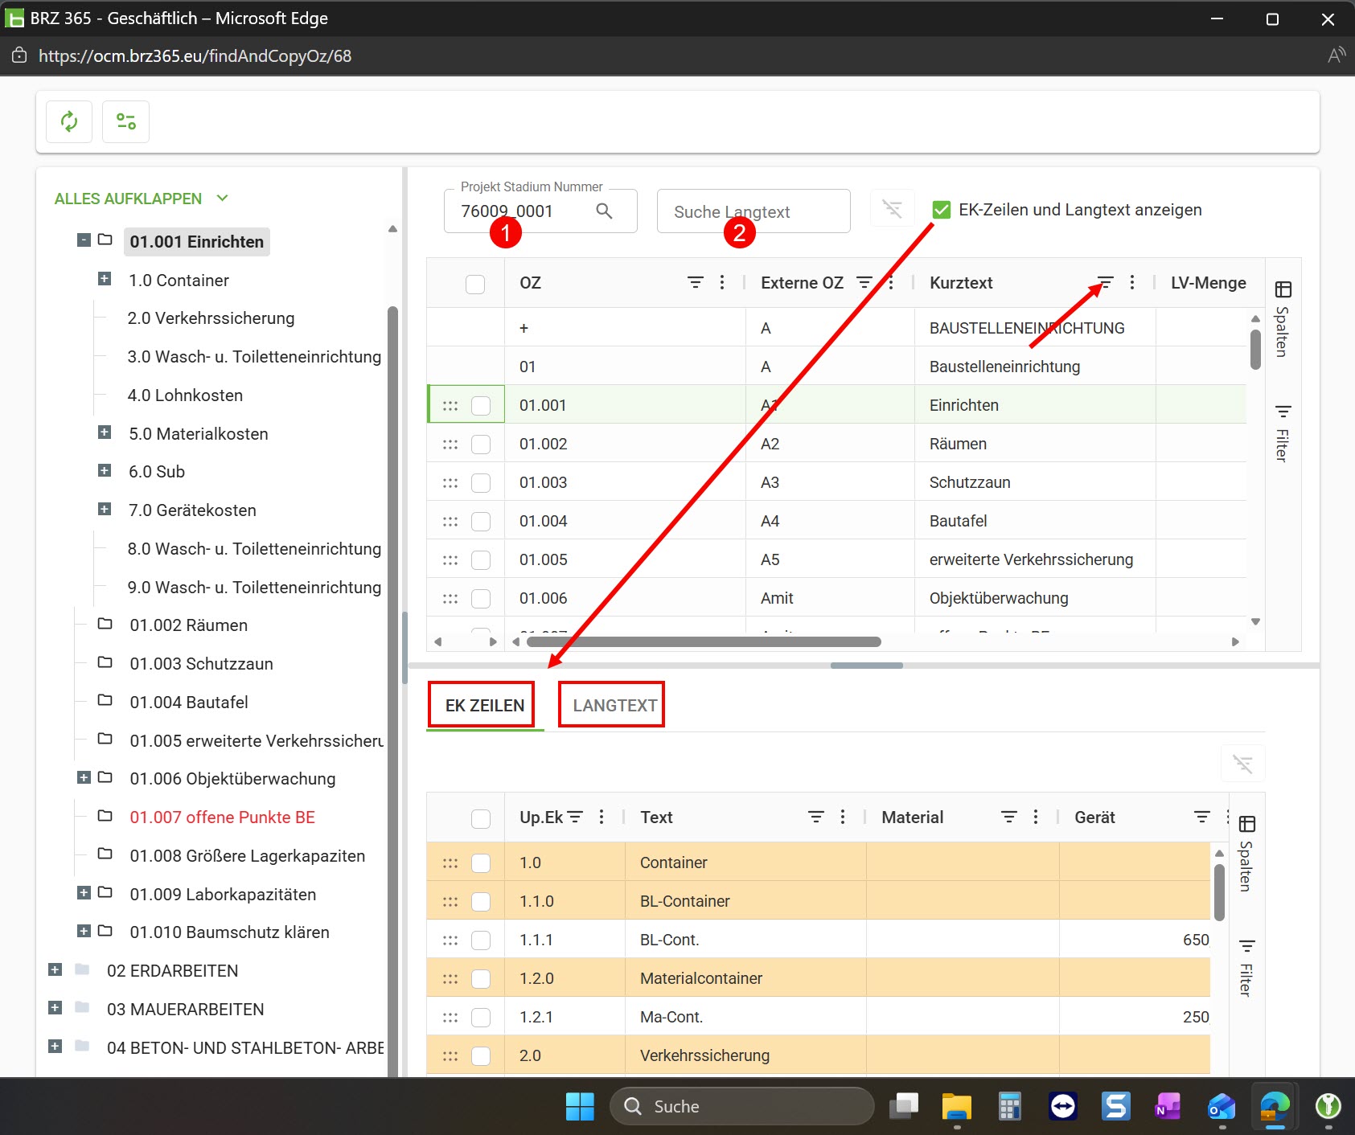Click the horizontal scrollbar of the OZ table
This screenshot has height=1135, width=1355.
click(x=704, y=641)
